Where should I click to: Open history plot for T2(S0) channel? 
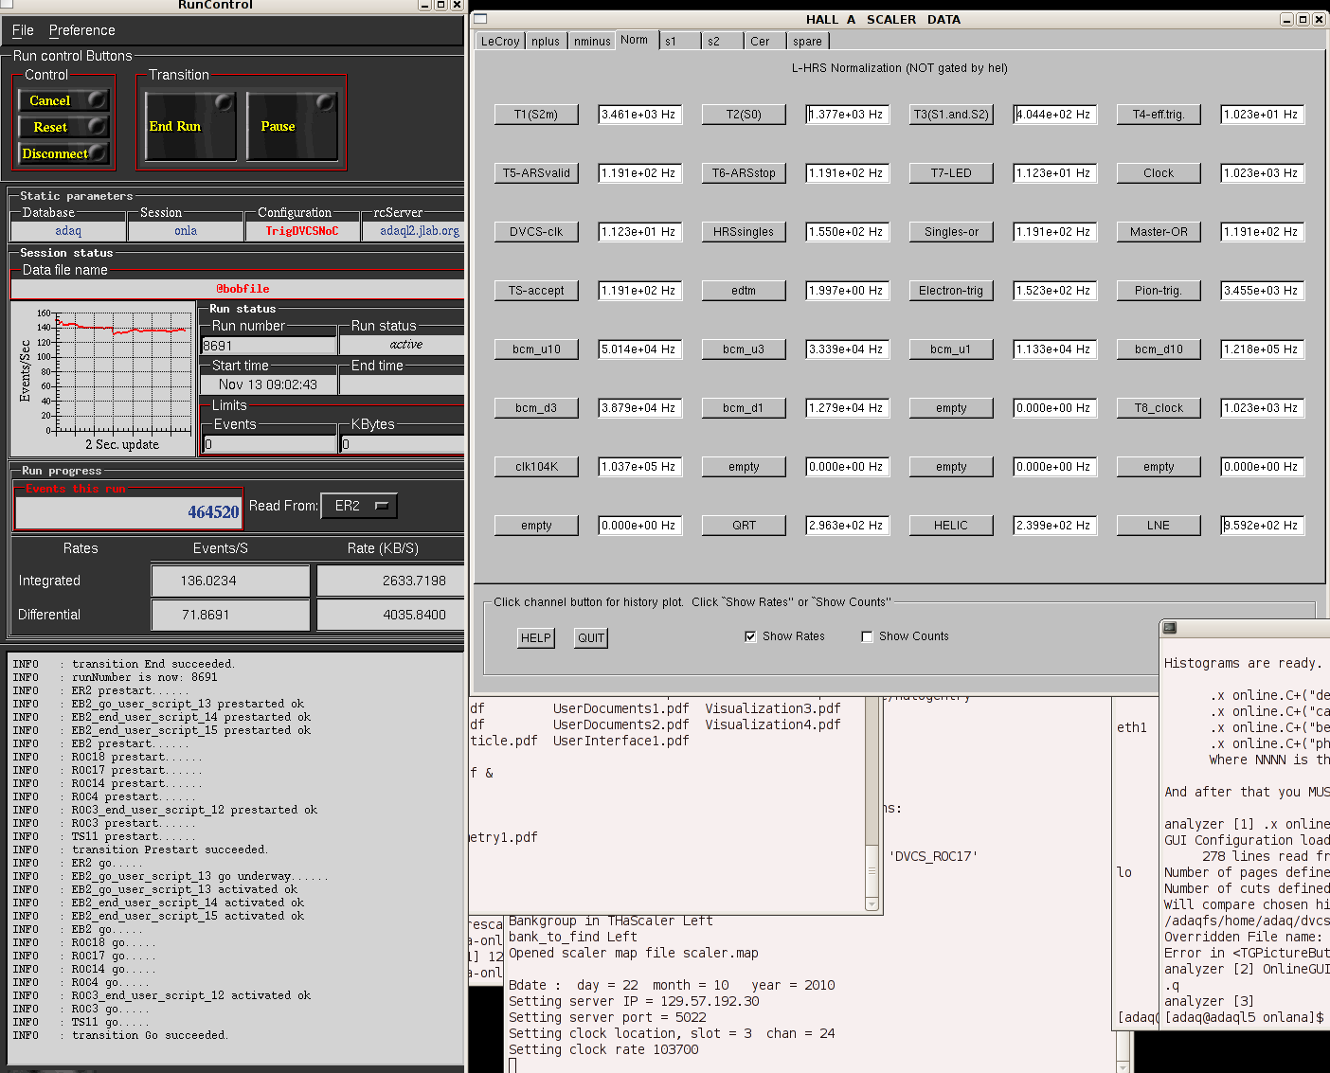pyautogui.click(x=744, y=115)
